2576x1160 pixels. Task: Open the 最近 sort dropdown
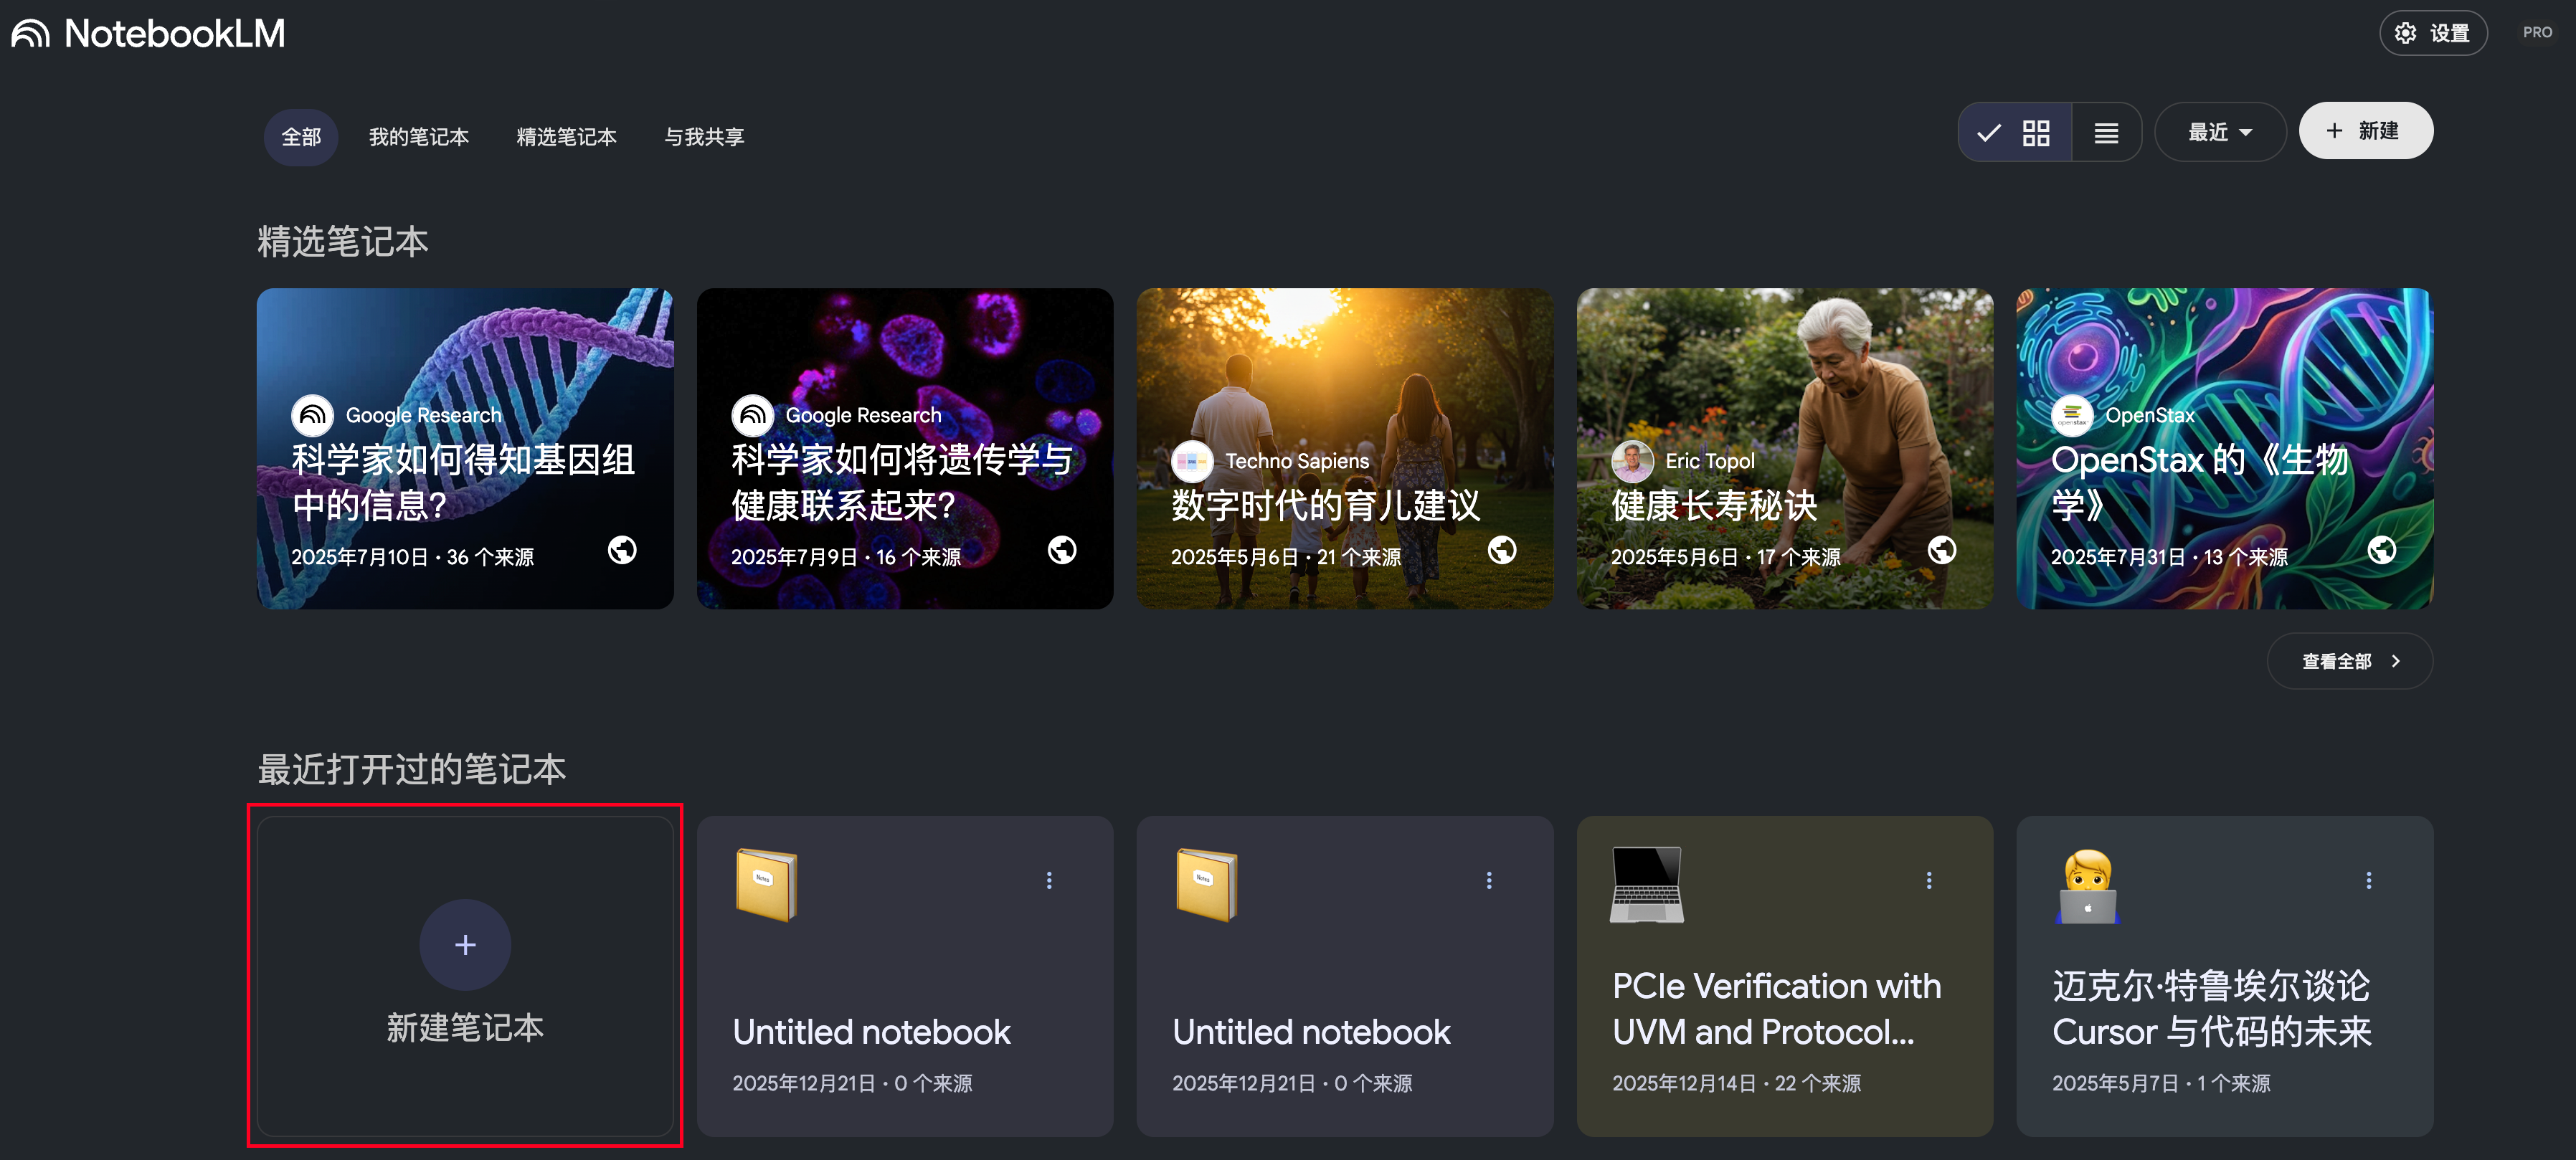pos(2219,132)
